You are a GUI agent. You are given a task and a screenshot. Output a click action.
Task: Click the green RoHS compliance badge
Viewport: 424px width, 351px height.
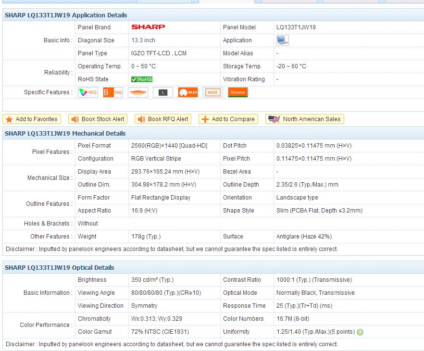click(142, 79)
